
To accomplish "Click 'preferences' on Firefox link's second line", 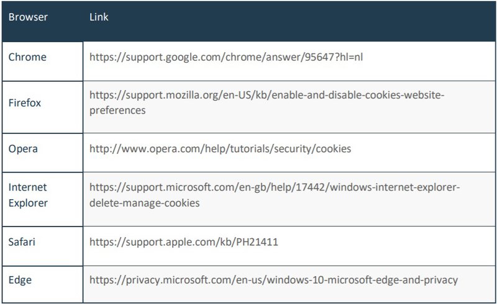I will (x=117, y=110).
